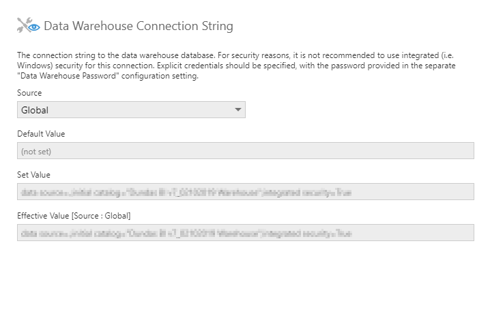The width and height of the screenshot is (490, 334).
Task: Click the Default Value label
Action: pos(41,134)
